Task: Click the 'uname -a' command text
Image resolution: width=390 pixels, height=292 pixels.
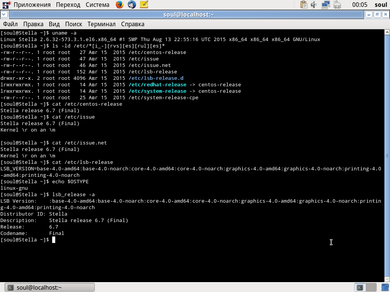Action: pyautogui.click(x=64, y=33)
